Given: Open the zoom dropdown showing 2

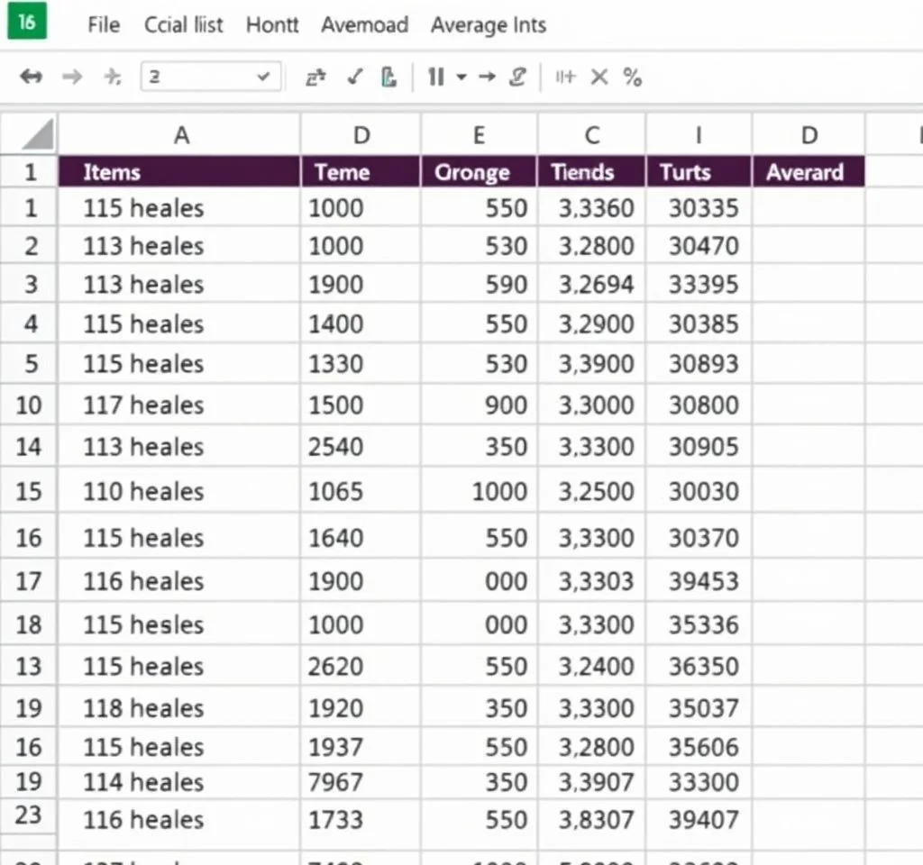Looking at the screenshot, I should [211, 77].
